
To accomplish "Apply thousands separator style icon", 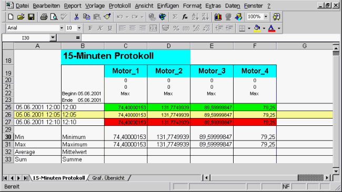I will pos(186,28).
